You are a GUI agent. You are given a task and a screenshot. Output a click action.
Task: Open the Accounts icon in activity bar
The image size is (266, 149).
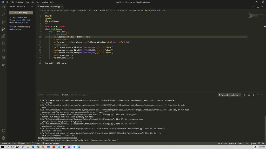point(3,131)
